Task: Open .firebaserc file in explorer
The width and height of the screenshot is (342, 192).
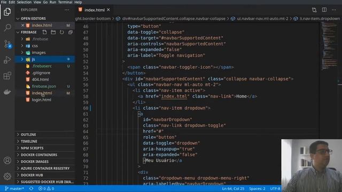Action: pos(42,66)
